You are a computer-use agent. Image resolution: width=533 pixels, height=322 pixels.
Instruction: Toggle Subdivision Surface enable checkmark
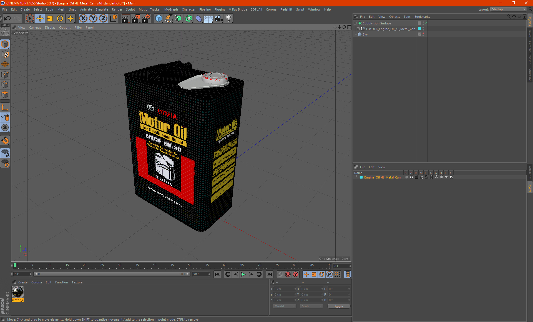pyautogui.click(x=426, y=23)
